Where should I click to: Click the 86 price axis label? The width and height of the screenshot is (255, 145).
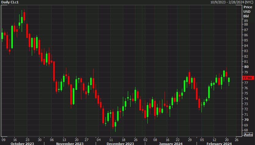(246, 35)
